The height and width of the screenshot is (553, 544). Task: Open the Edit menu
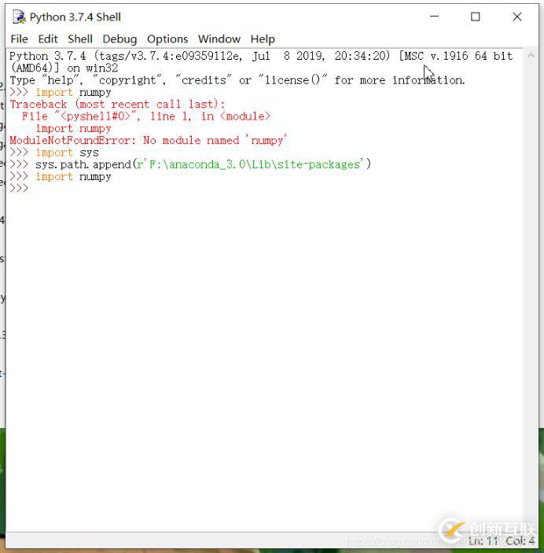(48, 39)
